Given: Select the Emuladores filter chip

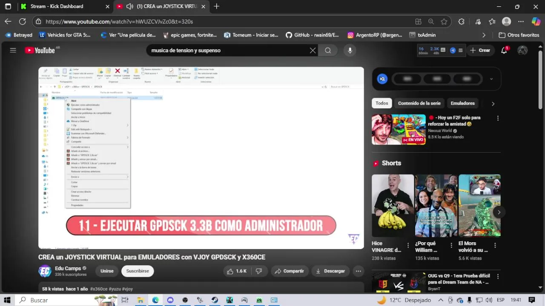Looking at the screenshot, I should 462,103.
